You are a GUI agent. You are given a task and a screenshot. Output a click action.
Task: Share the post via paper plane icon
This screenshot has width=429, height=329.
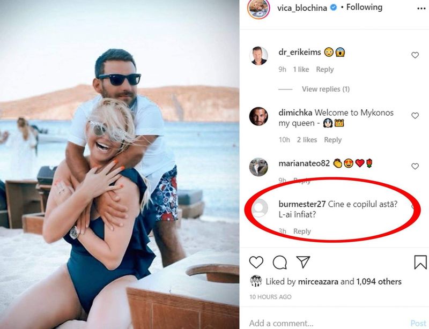303,262
